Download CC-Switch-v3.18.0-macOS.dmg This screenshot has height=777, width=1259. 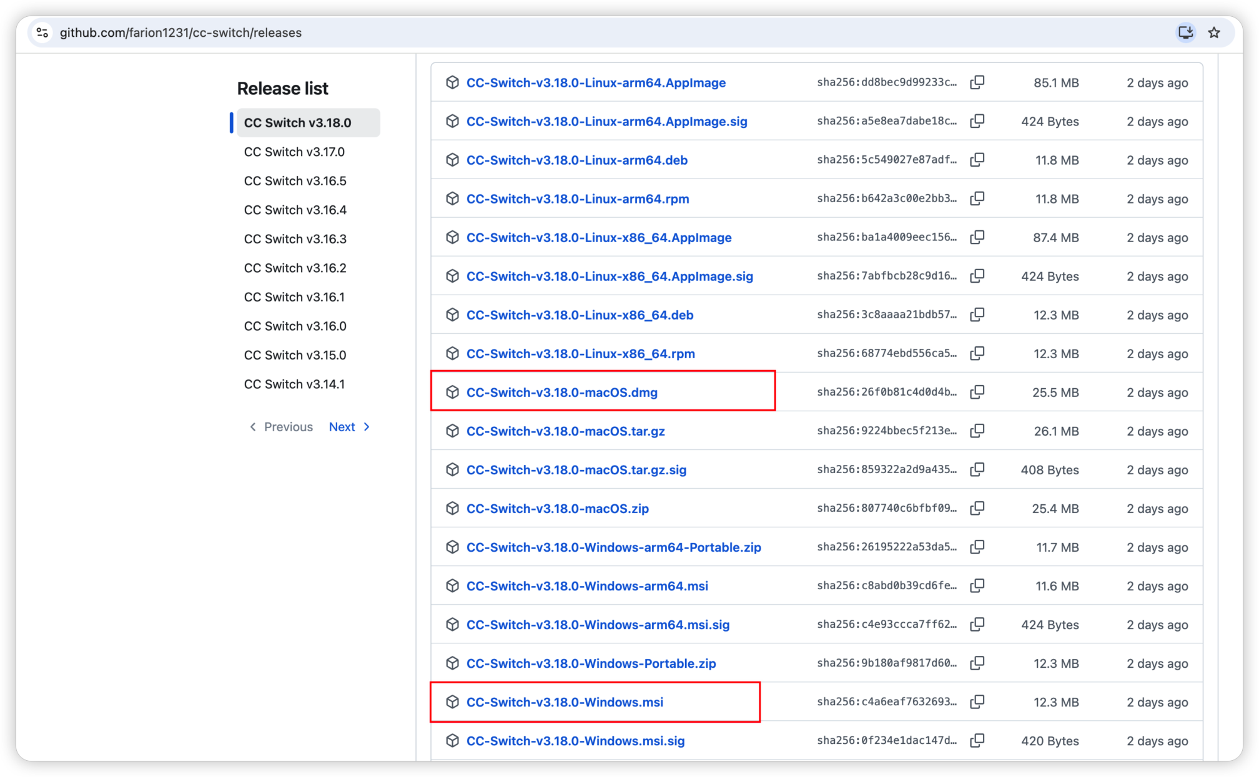pyautogui.click(x=562, y=393)
